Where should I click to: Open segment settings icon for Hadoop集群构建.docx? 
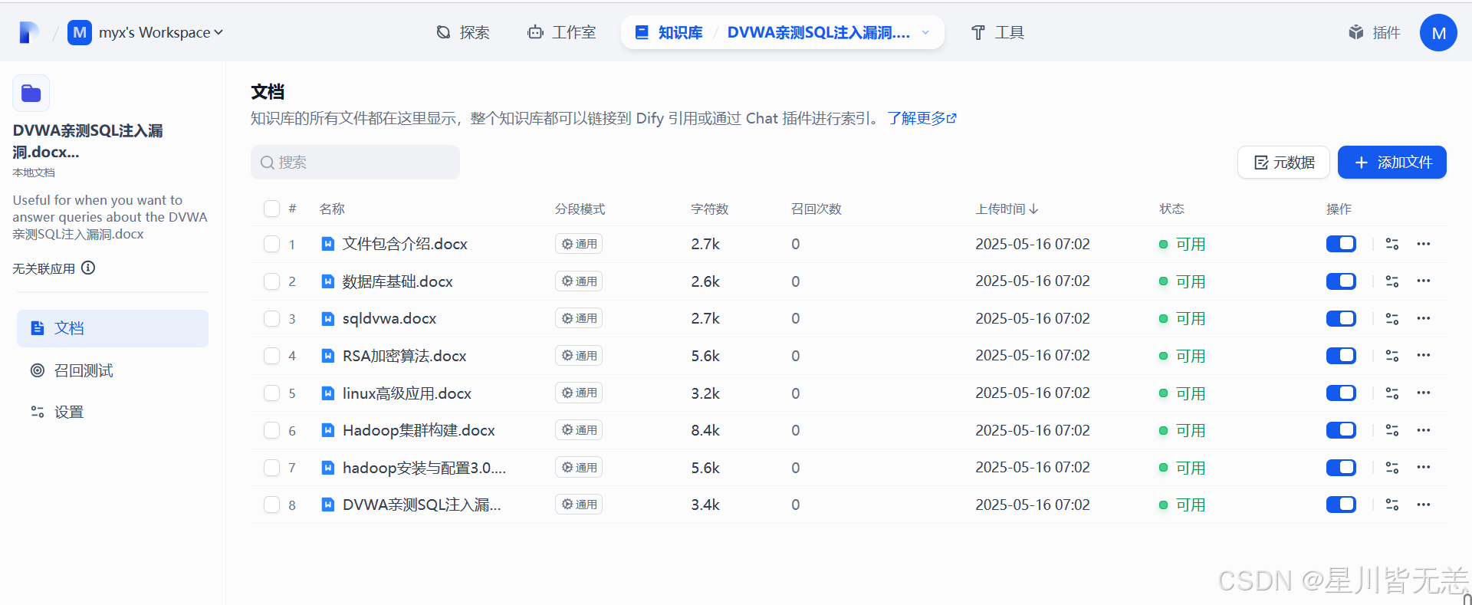(x=1392, y=430)
